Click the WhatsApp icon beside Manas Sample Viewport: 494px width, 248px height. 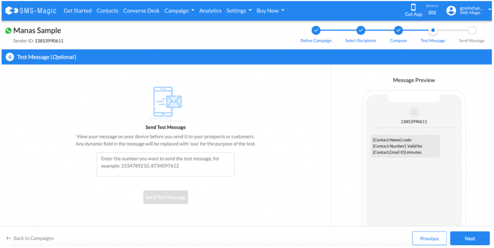[x=8, y=31]
